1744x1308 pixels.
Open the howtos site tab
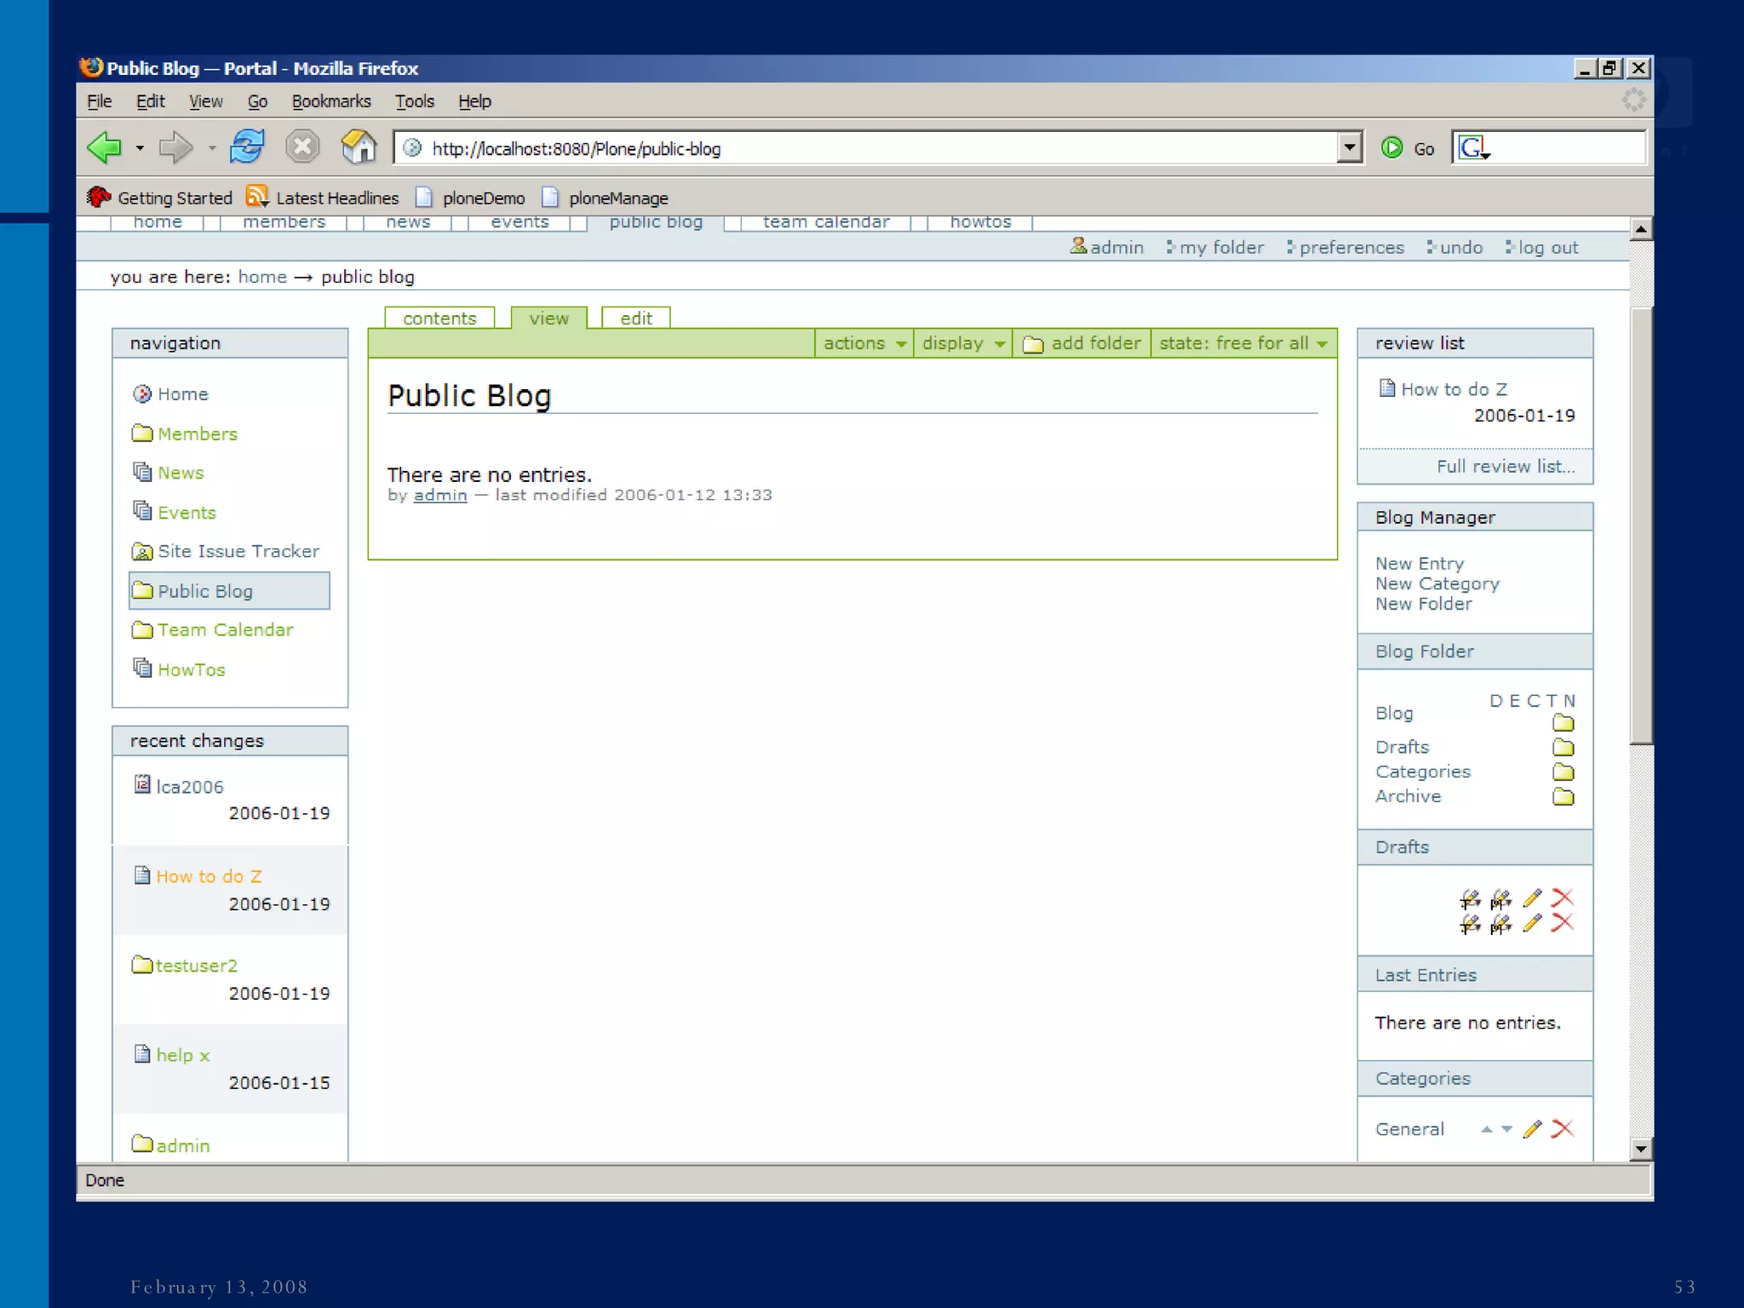[x=980, y=222]
